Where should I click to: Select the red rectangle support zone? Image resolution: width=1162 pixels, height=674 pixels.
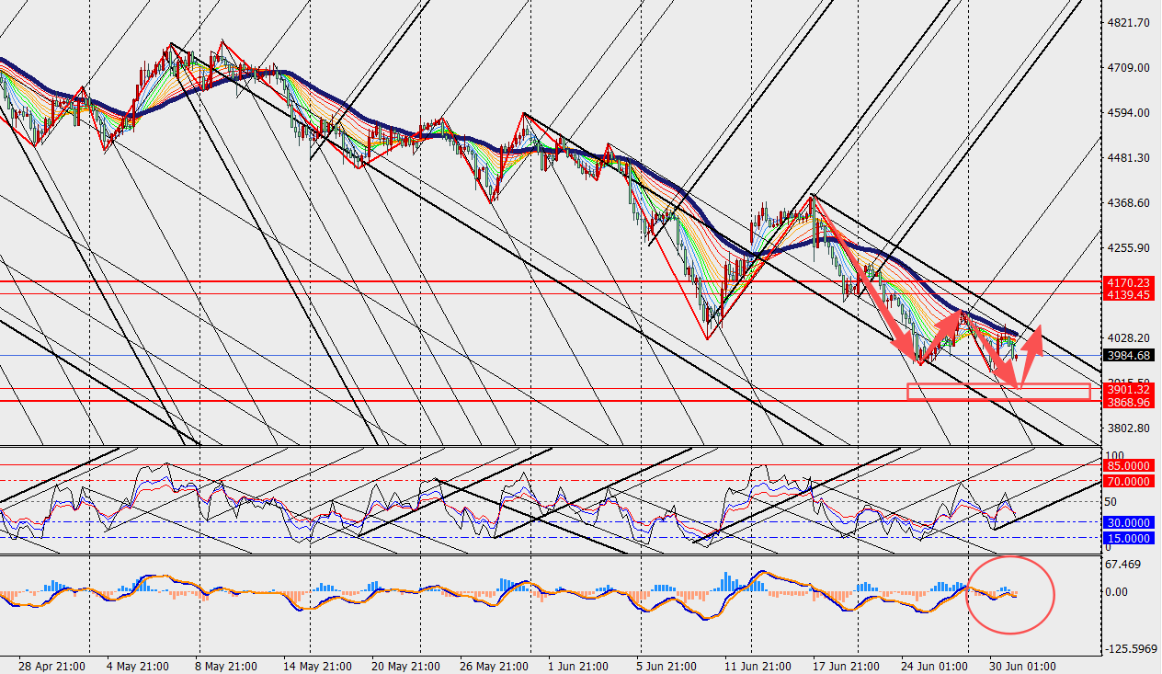pos(998,392)
